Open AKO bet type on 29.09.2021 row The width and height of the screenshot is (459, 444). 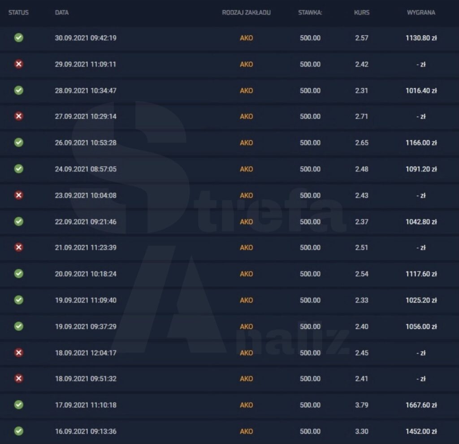tap(247, 65)
